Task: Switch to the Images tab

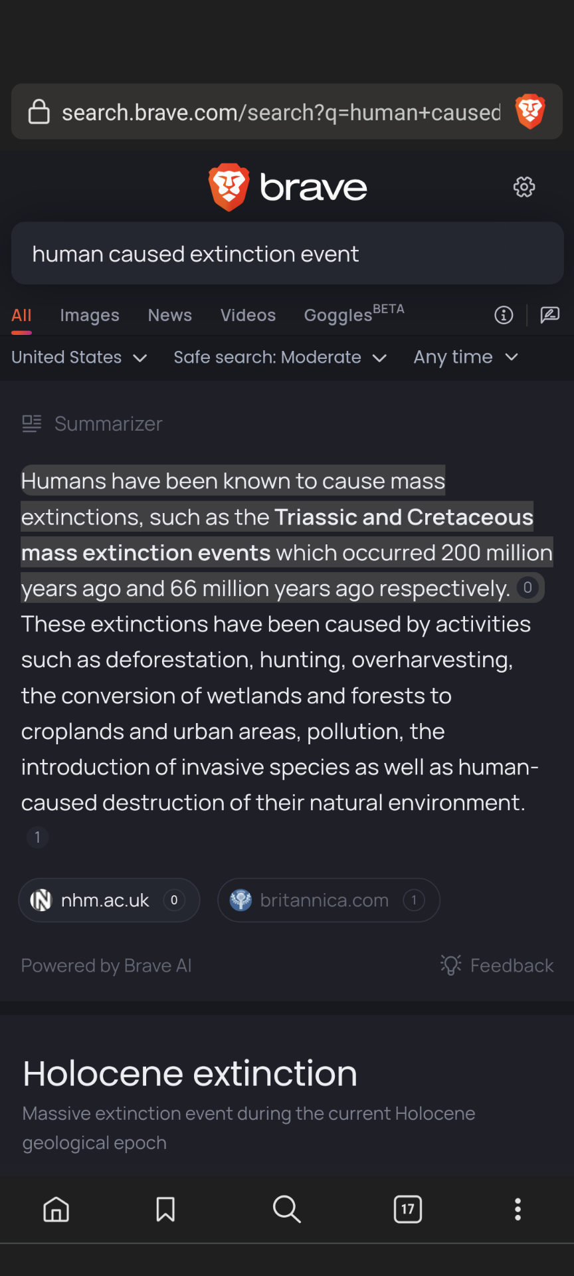Action: click(x=90, y=315)
